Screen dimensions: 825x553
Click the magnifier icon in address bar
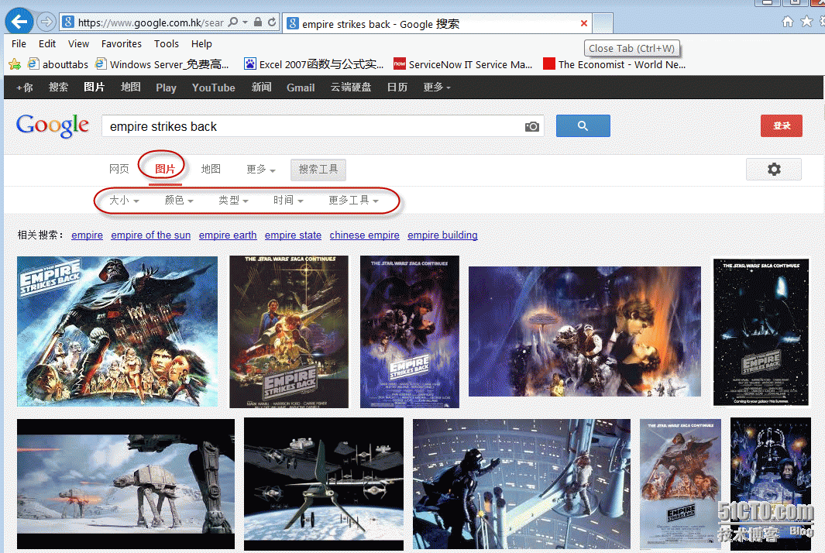pos(232,22)
